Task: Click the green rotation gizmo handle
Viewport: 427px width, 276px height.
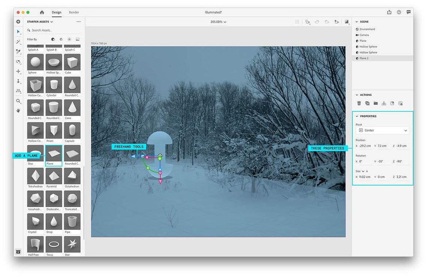Action: [148, 168]
